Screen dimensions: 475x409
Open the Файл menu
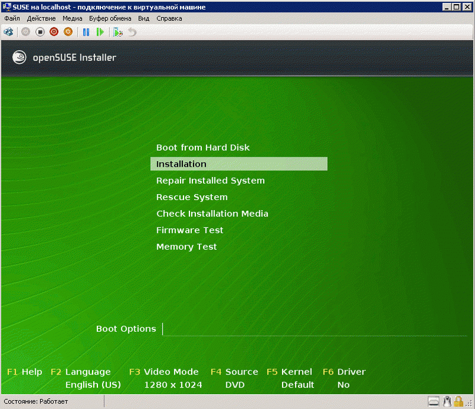tap(12, 18)
